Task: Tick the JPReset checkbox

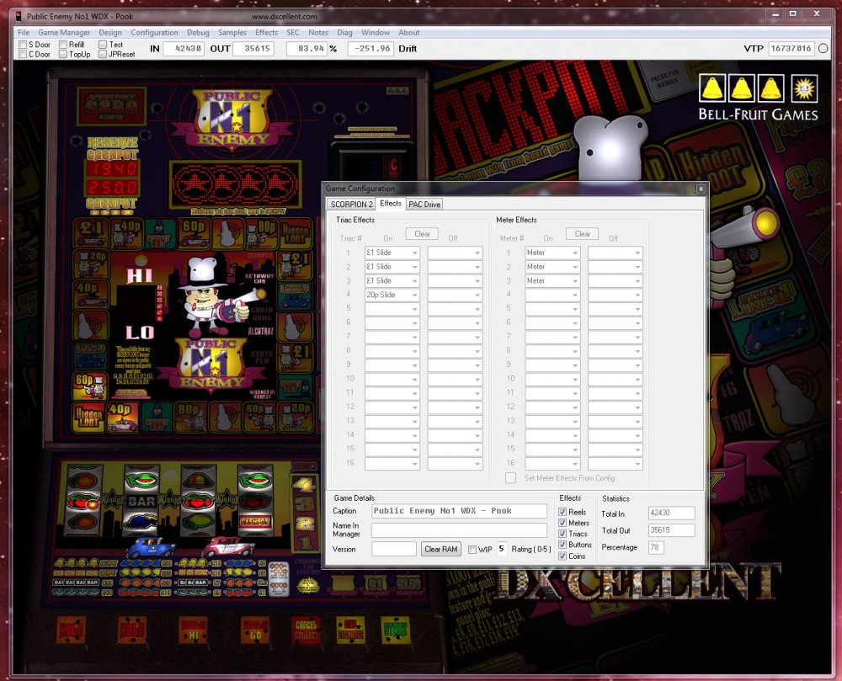Action: 103,54
